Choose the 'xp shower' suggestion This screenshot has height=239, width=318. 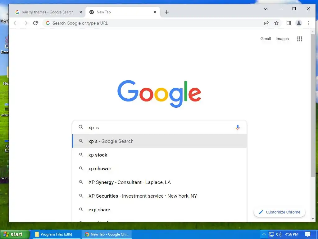[x=160, y=168]
